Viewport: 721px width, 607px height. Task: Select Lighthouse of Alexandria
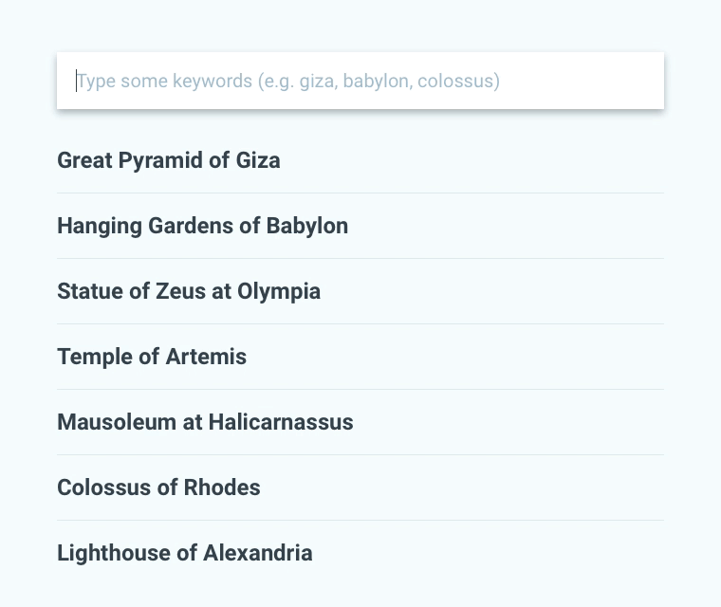click(x=185, y=553)
